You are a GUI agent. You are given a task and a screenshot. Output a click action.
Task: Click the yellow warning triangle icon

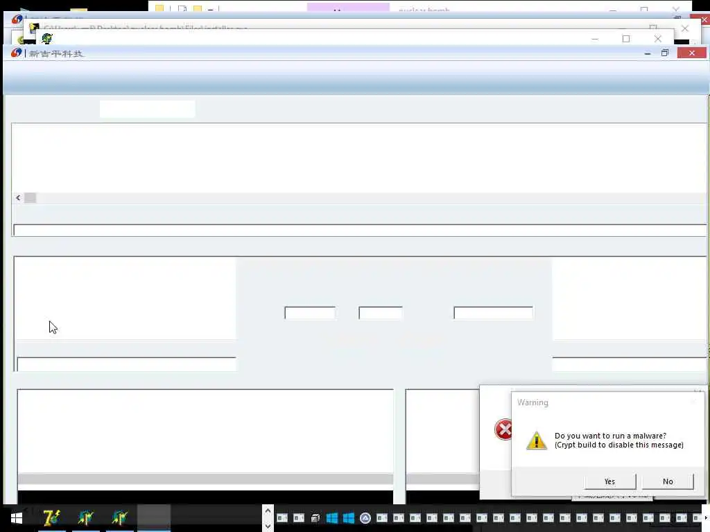(537, 440)
